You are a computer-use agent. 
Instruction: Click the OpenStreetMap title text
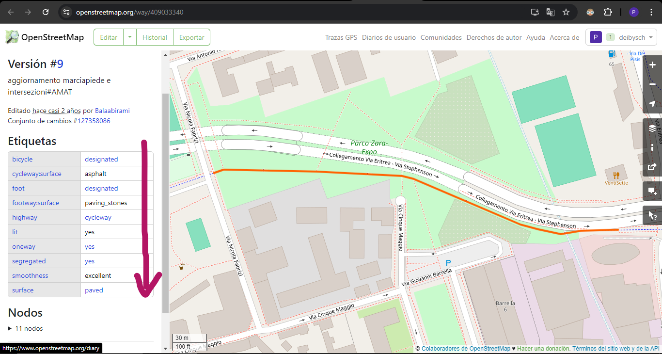(52, 37)
